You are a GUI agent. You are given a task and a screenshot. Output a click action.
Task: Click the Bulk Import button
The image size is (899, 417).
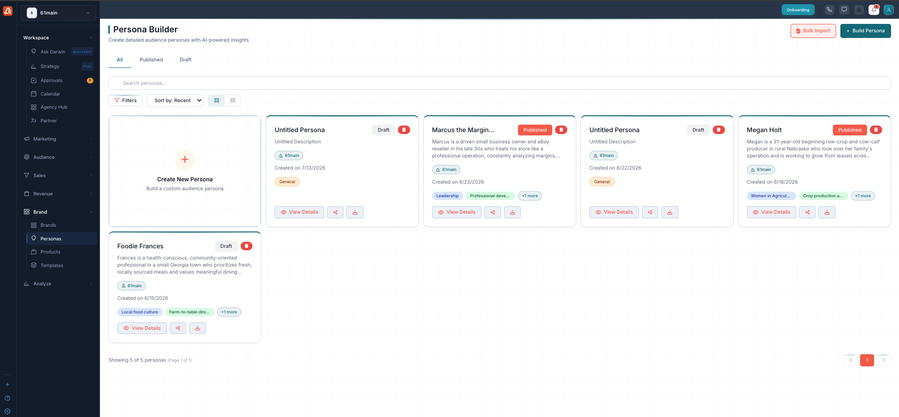tap(813, 31)
